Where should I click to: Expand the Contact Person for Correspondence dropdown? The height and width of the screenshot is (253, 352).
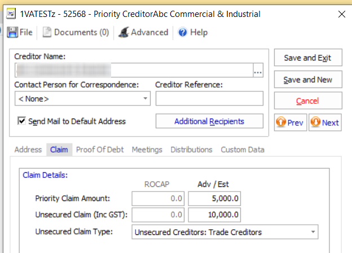coord(146,99)
